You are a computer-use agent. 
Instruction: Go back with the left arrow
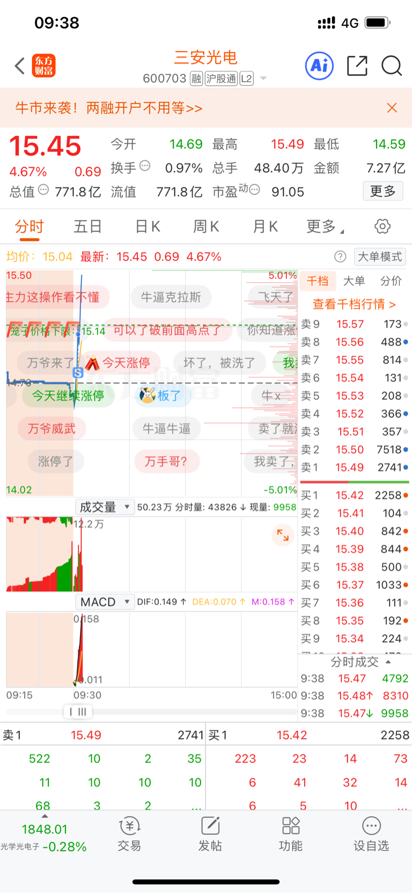pyautogui.click(x=20, y=66)
